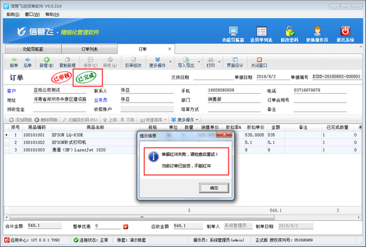The height and width of the screenshot is (247, 366).
Task: Expand the 导入导出 dropdown arrow
Action: tap(199, 62)
